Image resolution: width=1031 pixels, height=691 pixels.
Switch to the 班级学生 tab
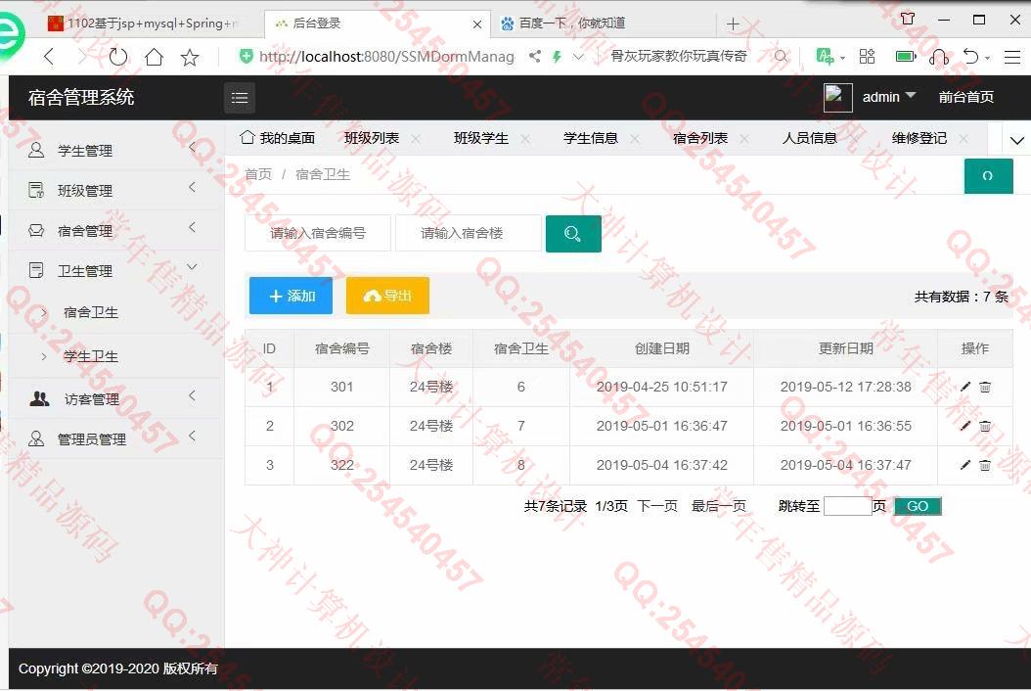480,138
